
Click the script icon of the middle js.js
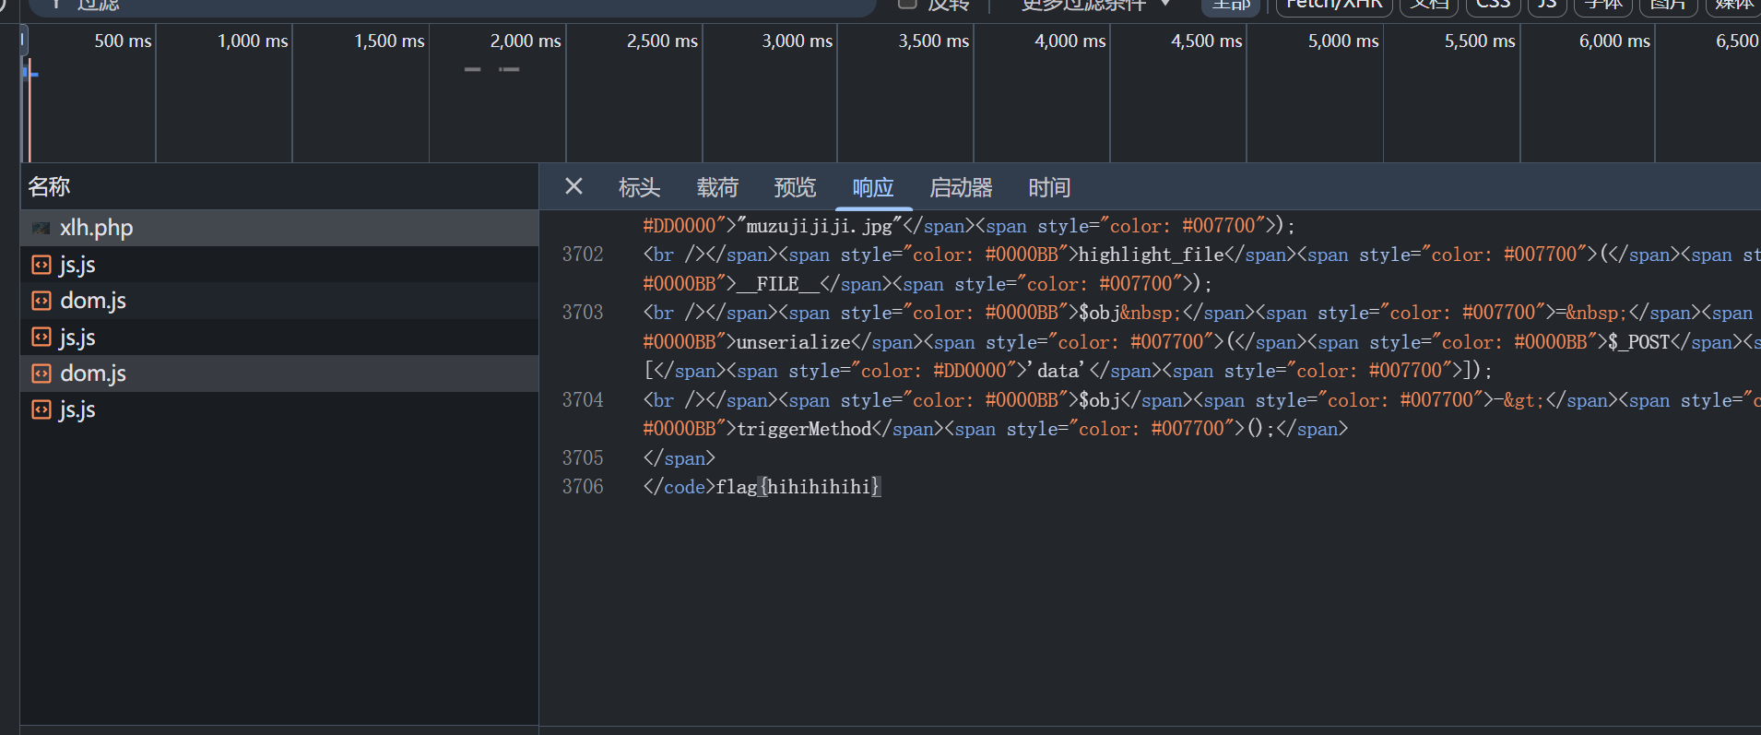[x=41, y=338]
